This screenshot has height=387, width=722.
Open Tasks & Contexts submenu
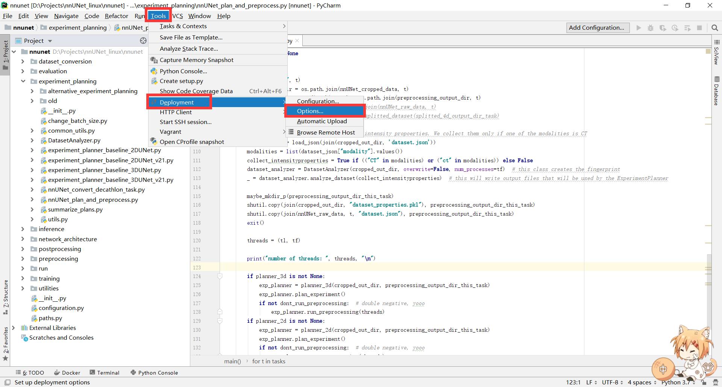(x=218, y=26)
